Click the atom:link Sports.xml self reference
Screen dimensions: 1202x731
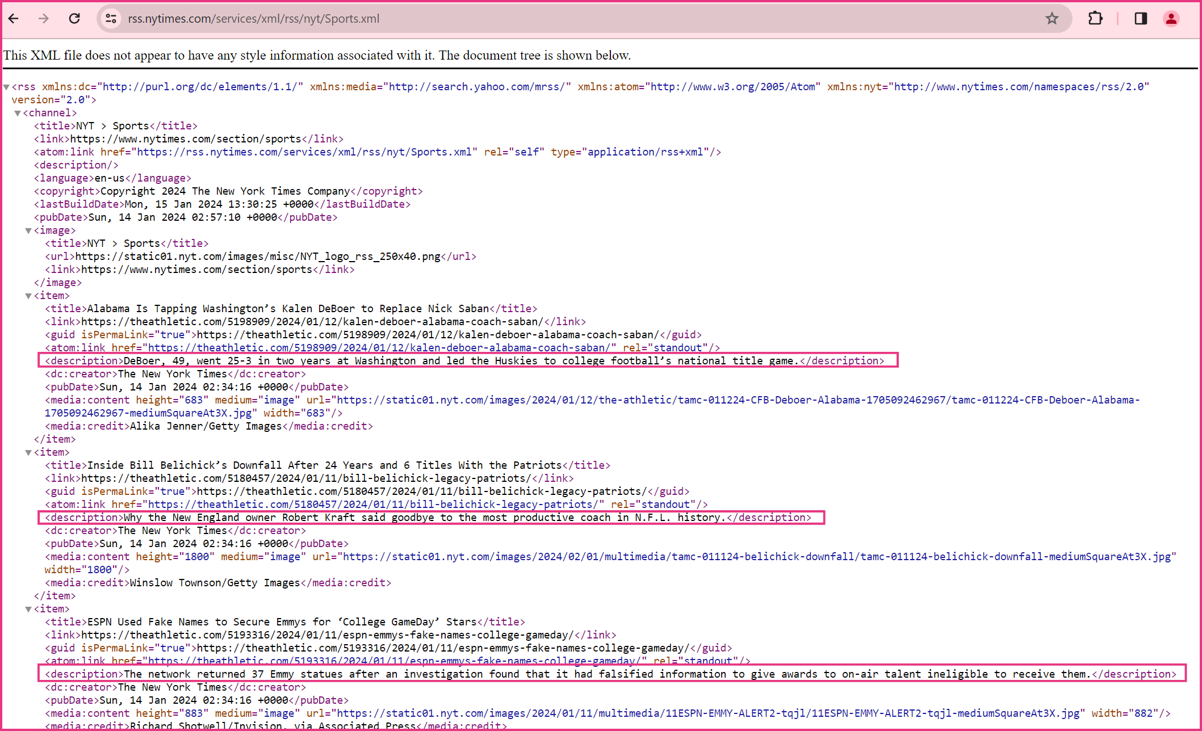tap(378, 152)
